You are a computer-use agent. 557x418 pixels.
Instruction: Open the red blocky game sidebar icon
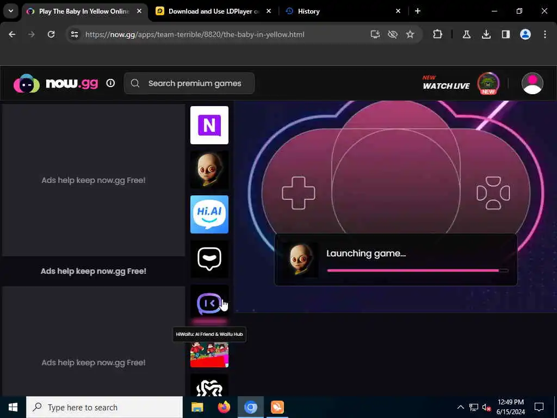[209, 354]
